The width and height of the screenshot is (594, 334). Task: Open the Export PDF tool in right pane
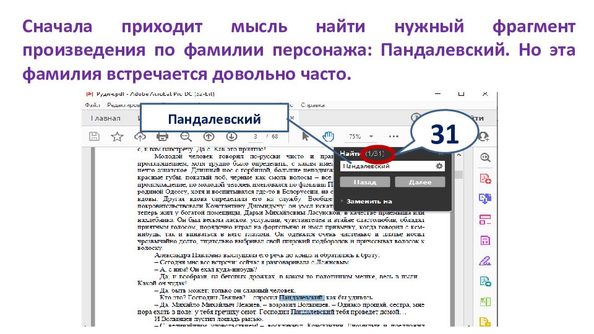pyautogui.click(x=485, y=199)
